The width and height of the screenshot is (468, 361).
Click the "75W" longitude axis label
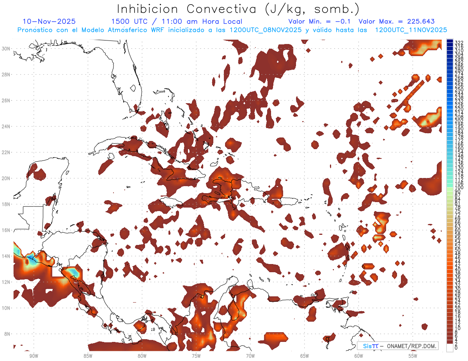[x=196, y=356]
